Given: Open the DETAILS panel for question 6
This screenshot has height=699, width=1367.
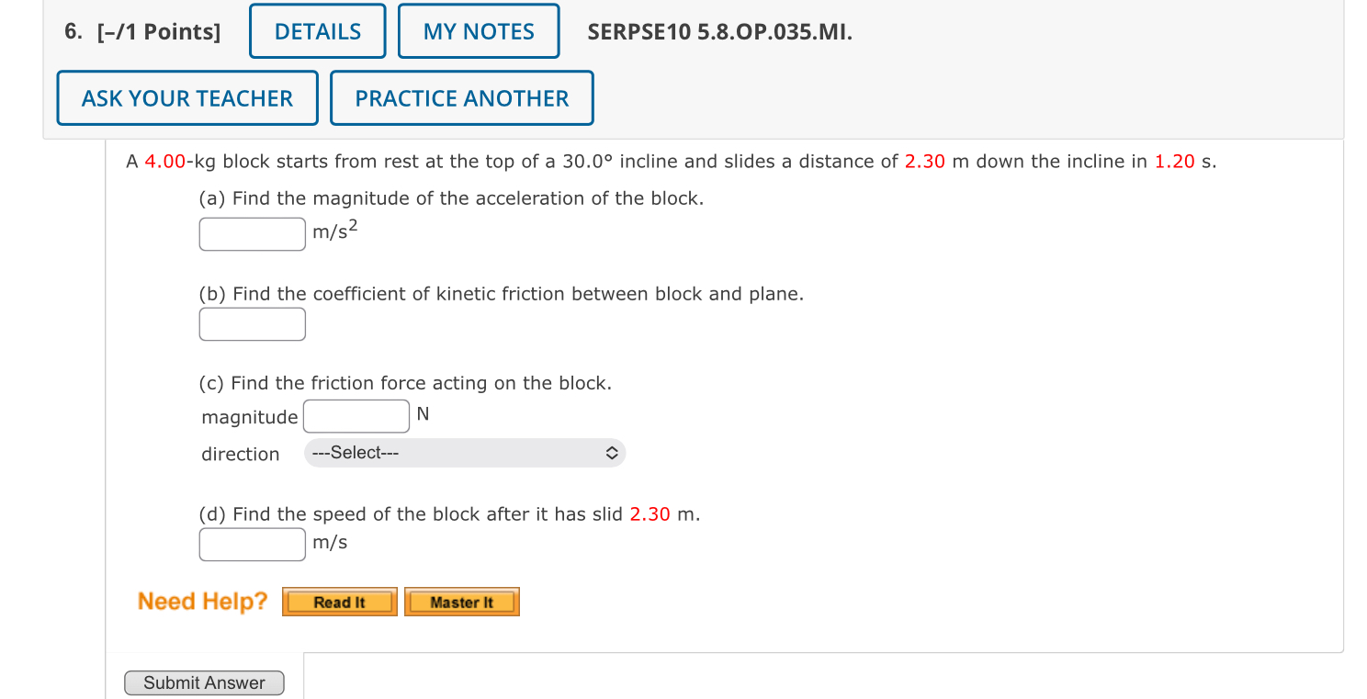Looking at the screenshot, I should pyautogui.click(x=316, y=30).
